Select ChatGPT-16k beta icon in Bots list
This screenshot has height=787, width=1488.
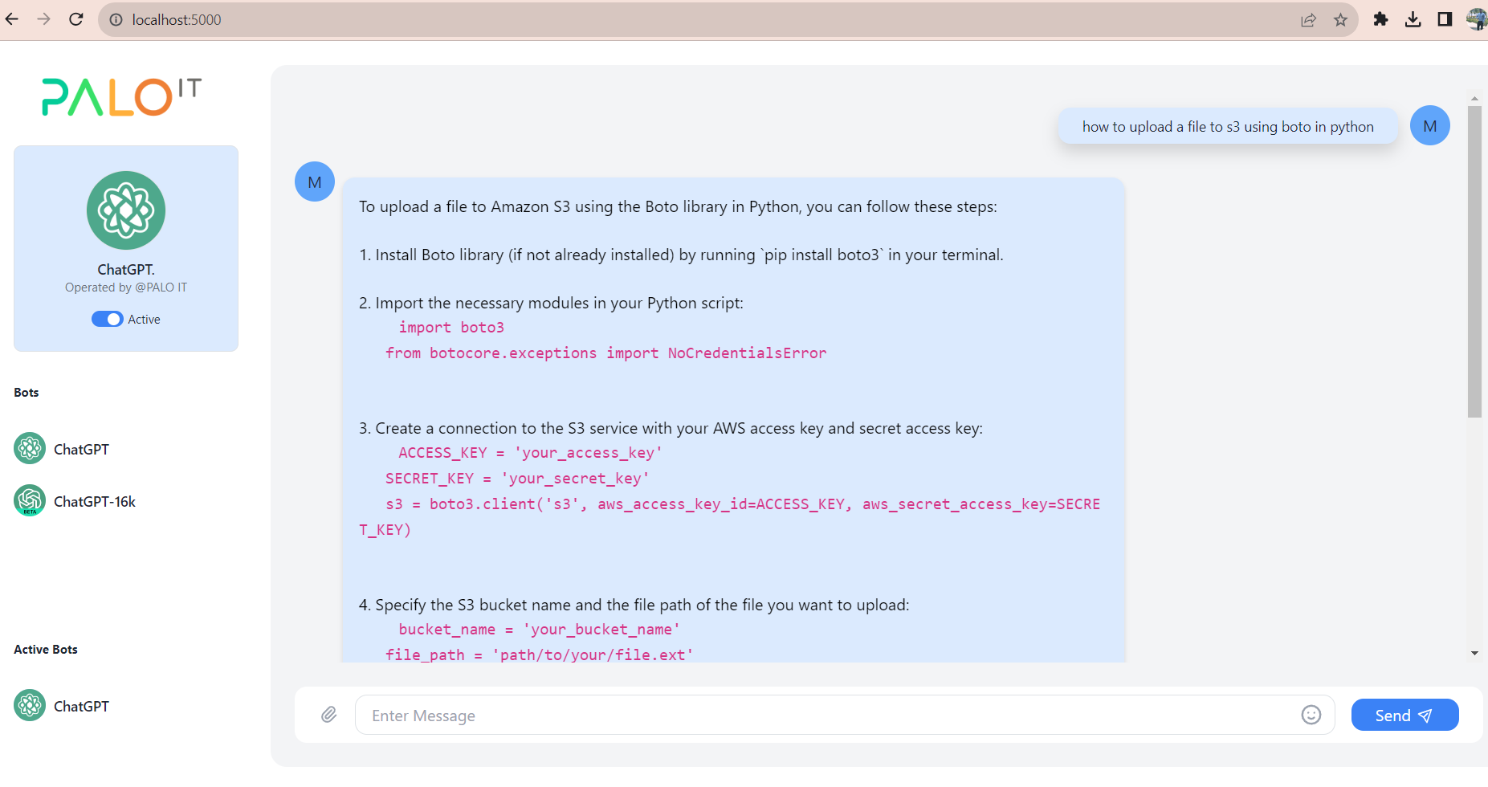[x=30, y=501]
